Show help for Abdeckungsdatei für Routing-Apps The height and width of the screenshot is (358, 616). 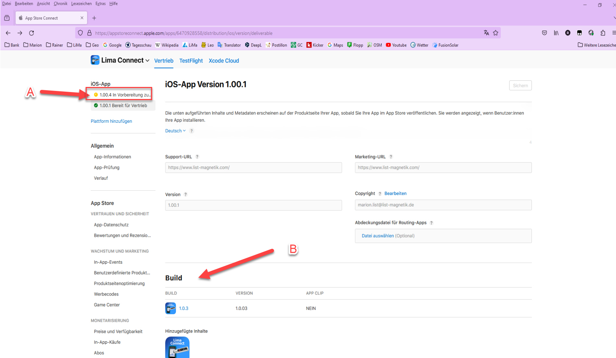[x=432, y=223]
